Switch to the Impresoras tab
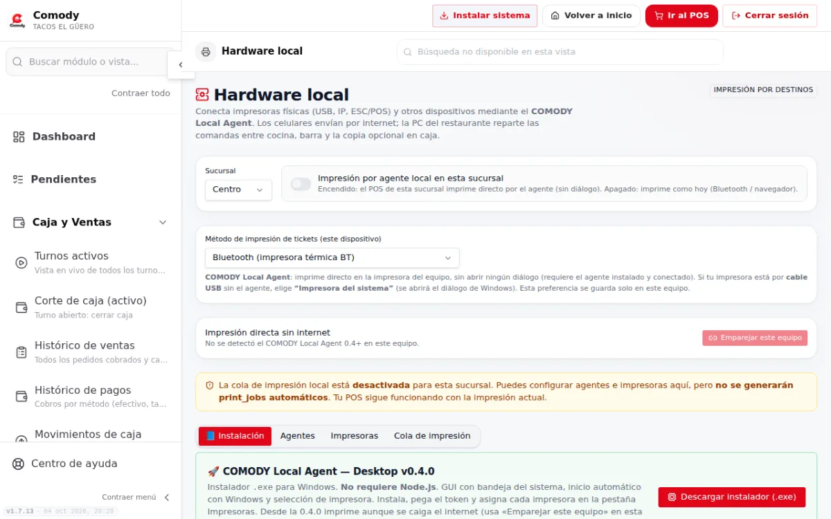The height and width of the screenshot is (519, 831). (x=355, y=436)
